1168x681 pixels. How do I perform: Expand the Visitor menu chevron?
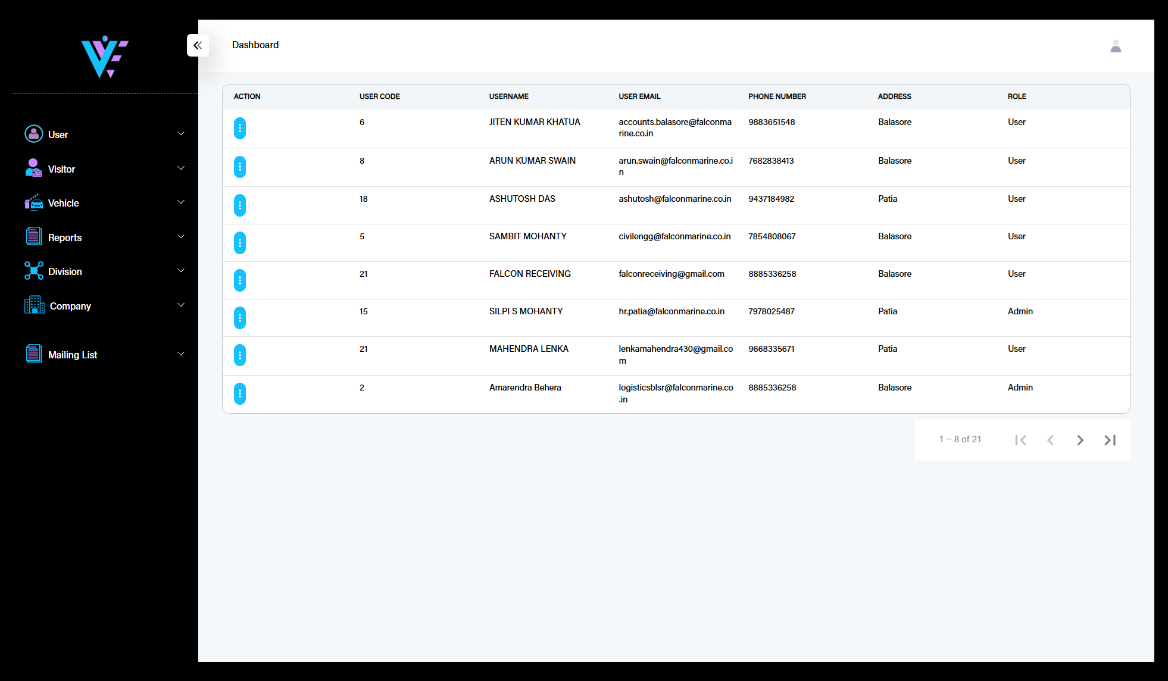point(181,168)
